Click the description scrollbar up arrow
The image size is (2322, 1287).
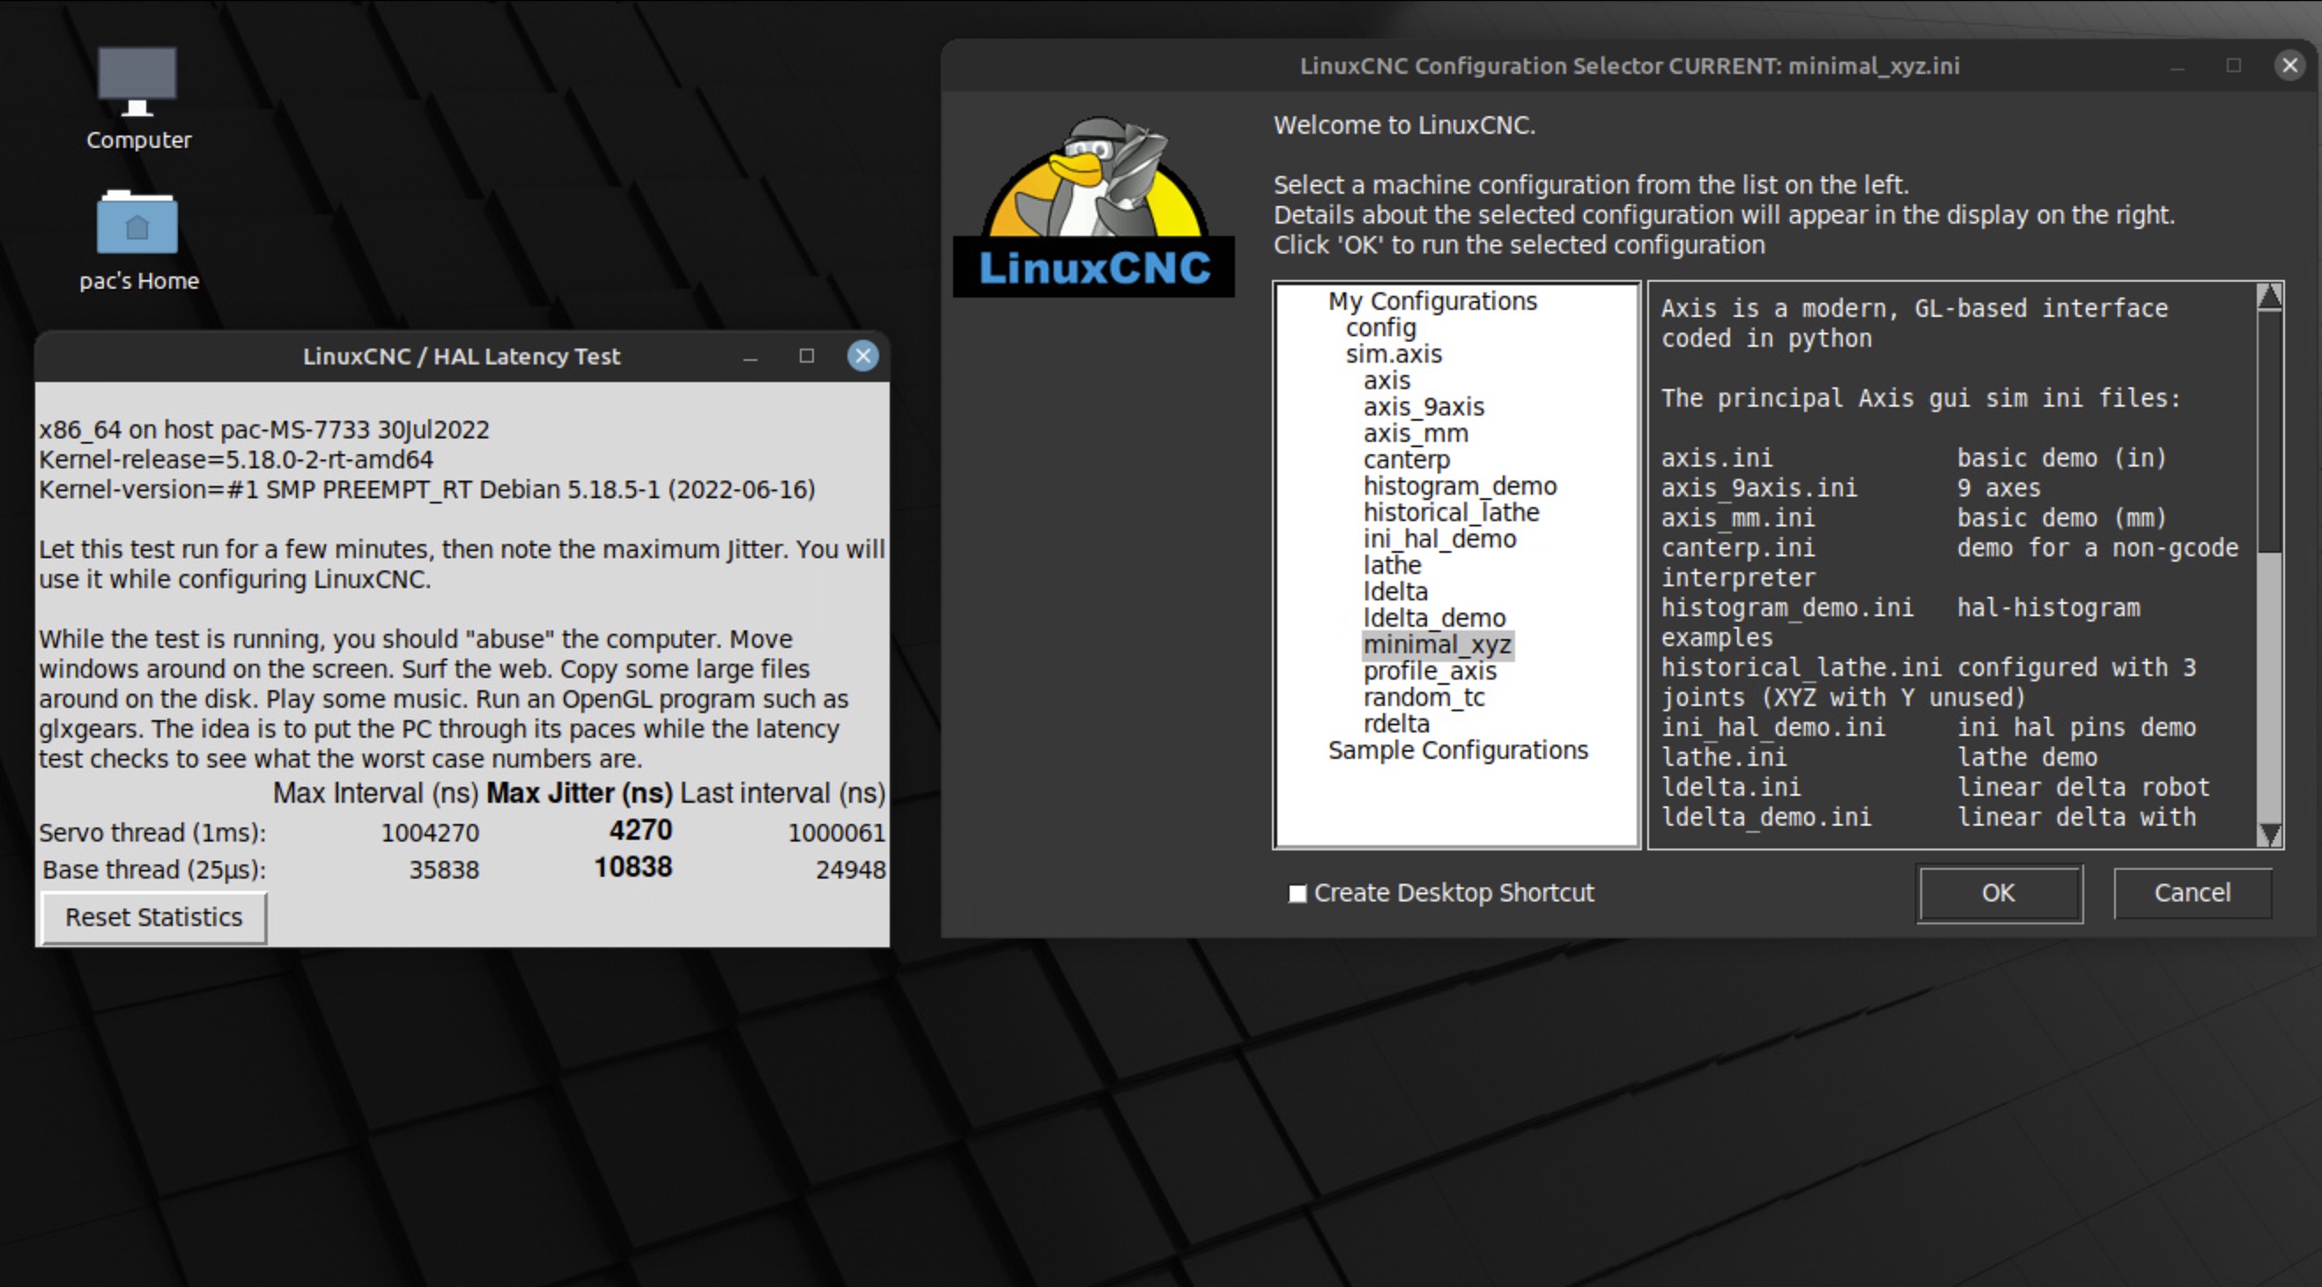click(x=2270, y=297)
